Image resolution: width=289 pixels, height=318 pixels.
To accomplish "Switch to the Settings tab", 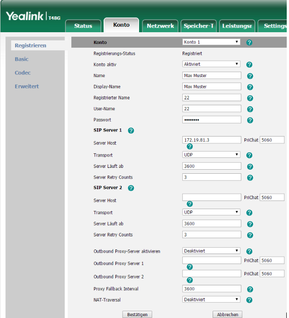I will pos(272,26).
